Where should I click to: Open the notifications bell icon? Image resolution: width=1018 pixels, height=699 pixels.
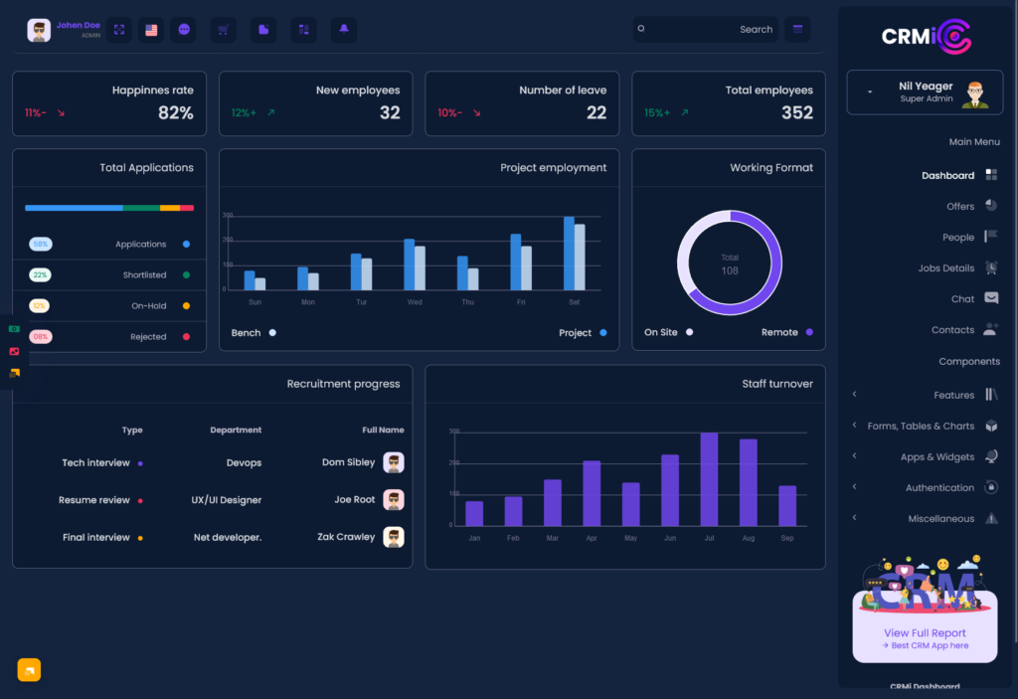coord(344,29)
